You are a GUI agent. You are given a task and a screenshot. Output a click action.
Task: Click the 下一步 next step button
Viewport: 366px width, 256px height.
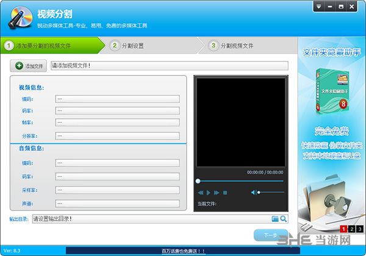pyautogui.click(x=271, y=235)
